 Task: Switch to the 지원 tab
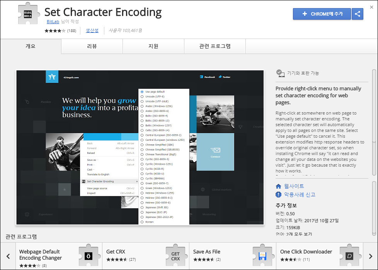point(153,46)
